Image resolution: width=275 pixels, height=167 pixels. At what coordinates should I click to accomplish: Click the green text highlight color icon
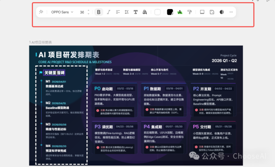[180, 12]
